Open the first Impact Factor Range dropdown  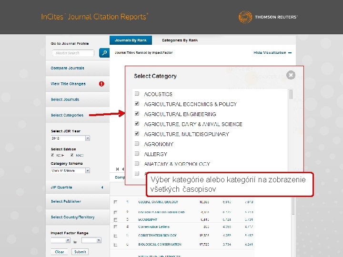(x=61, y=240)
